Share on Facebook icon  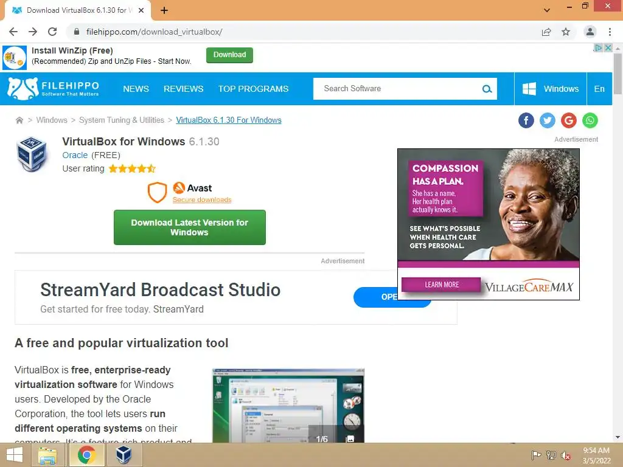click(526, 120)
